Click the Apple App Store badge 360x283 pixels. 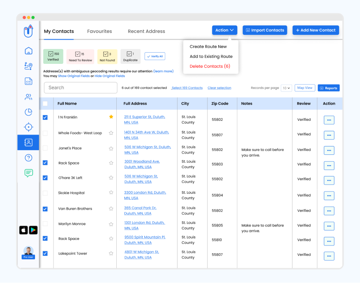pyautogui.click(x=24, y=230)
